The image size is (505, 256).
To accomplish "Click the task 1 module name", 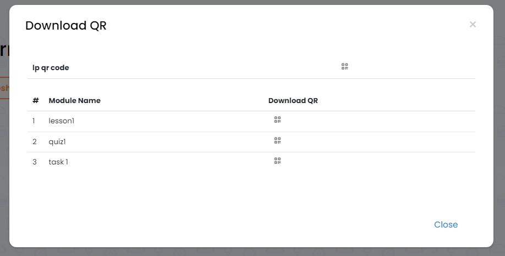I will 58,162.
